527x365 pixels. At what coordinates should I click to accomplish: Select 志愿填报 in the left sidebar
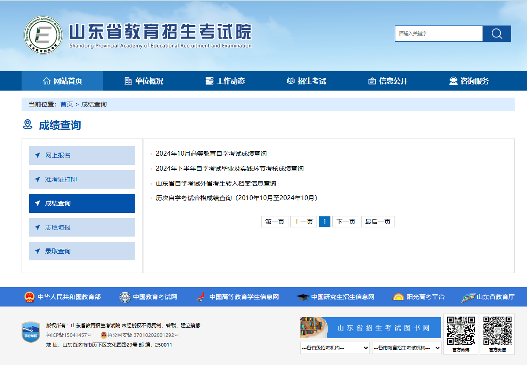pyautogui.click(x=82, y=227)
